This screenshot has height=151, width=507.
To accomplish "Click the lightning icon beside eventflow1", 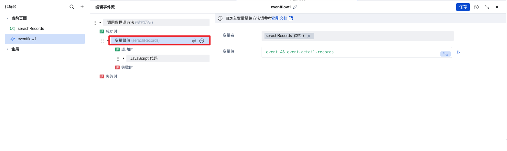I will pos(13,39).
